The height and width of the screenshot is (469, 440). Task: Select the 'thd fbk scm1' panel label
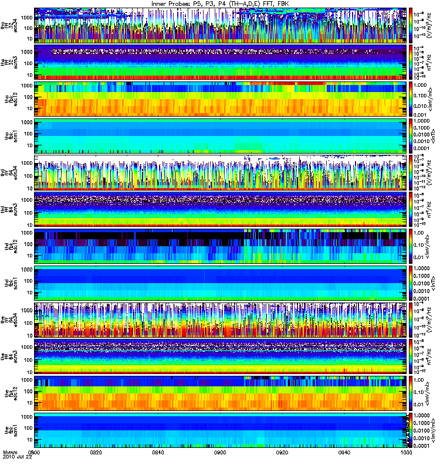click(x=11, y=283)
